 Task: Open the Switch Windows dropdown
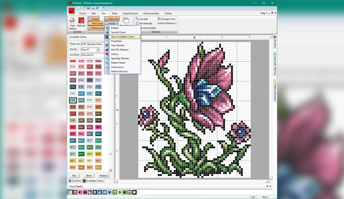point(167,23)
